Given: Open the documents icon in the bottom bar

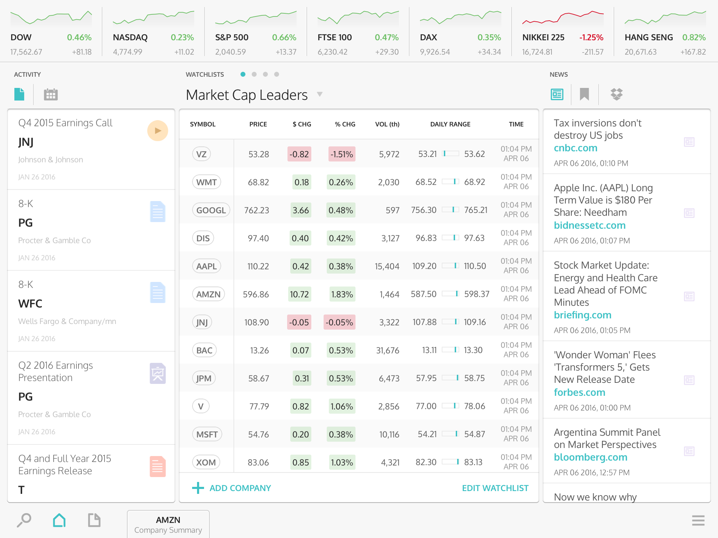Looking at the screenshot, I should (94, 520).
